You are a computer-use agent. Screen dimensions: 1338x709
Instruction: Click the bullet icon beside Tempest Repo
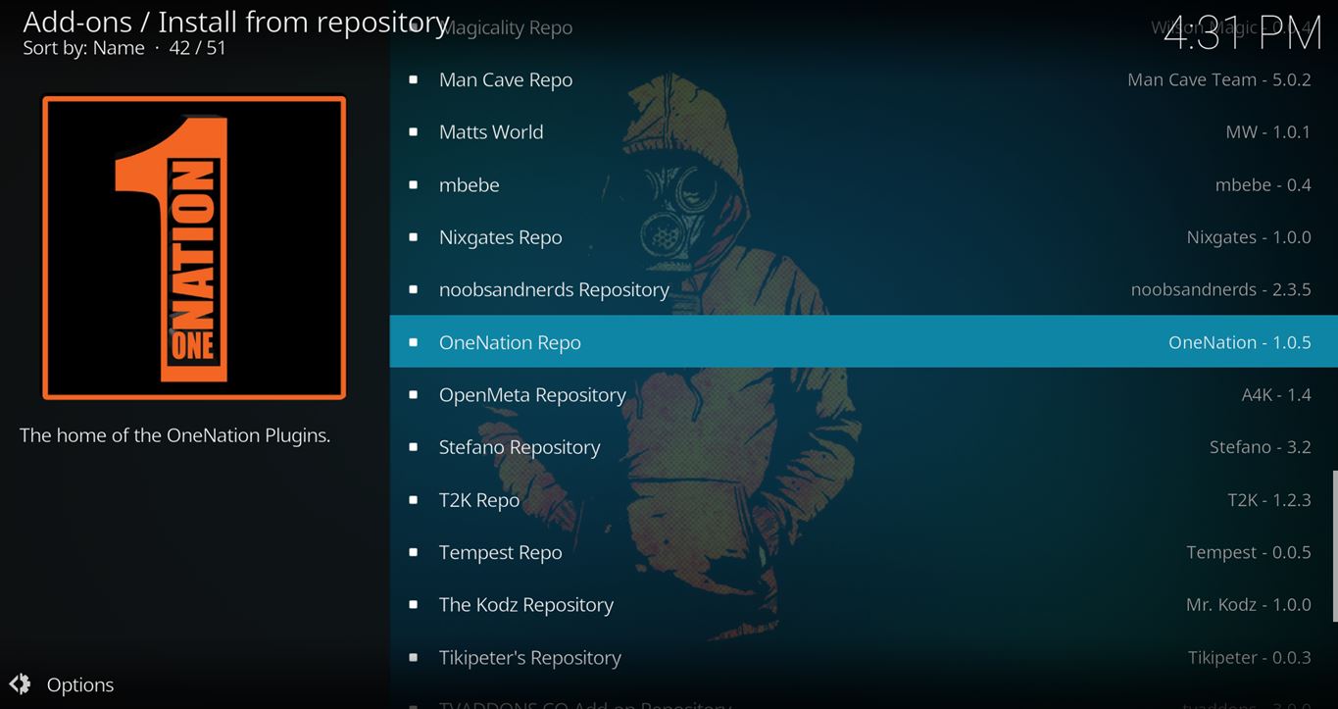[x=414, y=553]
